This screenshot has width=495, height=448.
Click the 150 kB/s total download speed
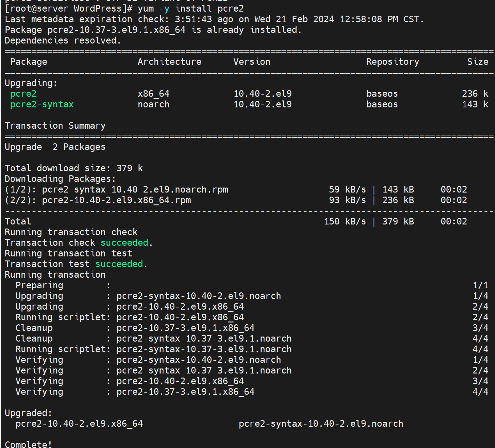345,221
